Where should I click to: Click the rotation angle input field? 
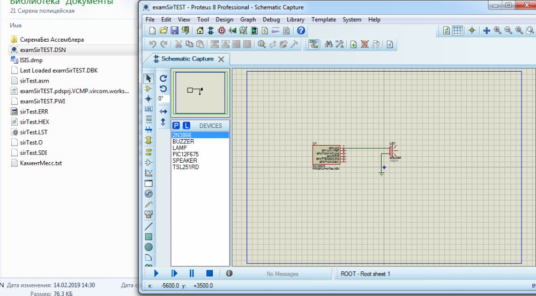(163, 98)
